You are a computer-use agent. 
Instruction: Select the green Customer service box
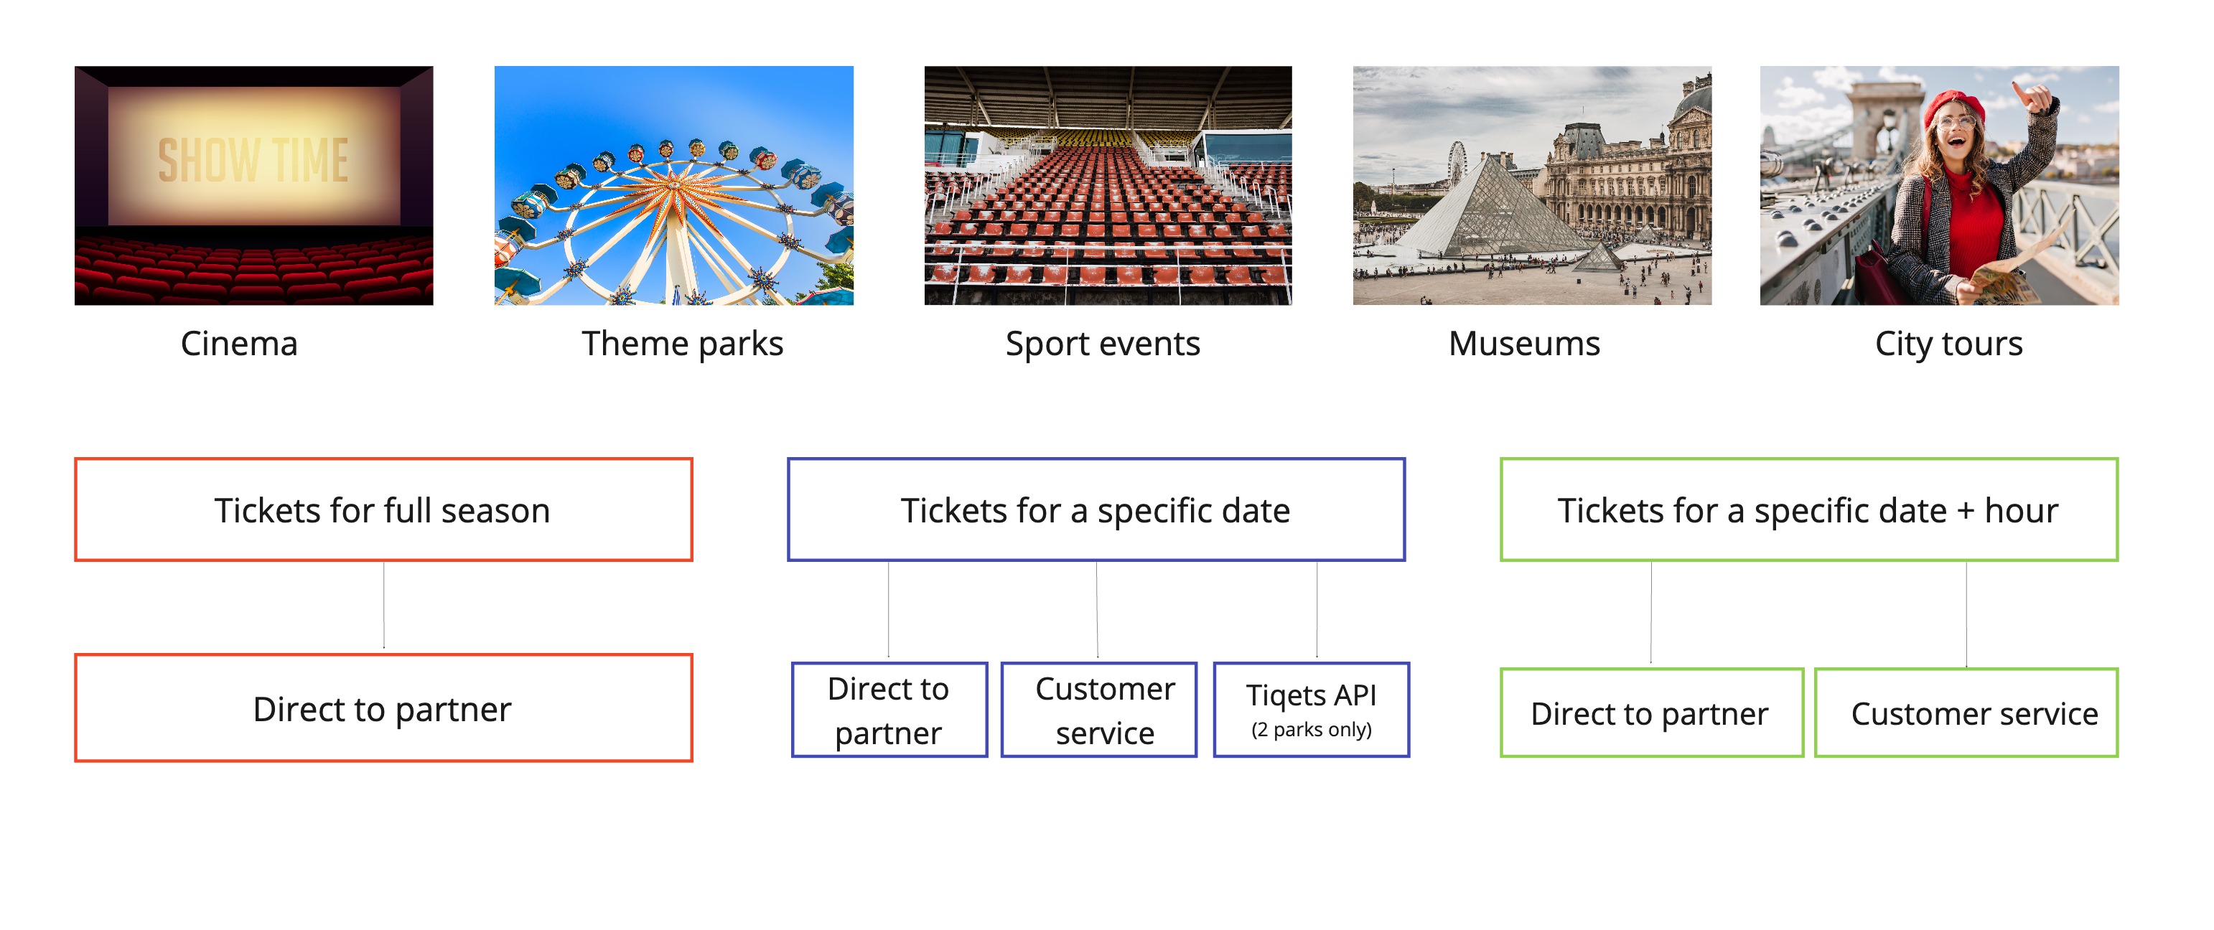coord(1966,713)
